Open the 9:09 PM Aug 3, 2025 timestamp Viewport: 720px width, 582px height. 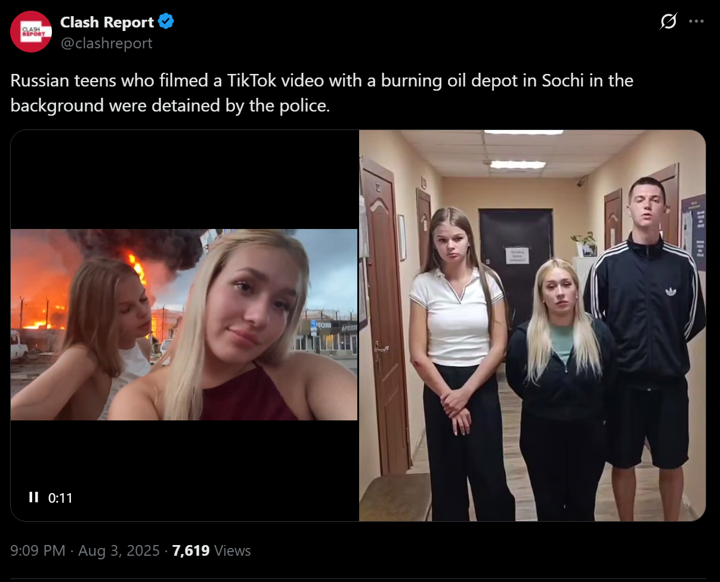pos(85,550)
